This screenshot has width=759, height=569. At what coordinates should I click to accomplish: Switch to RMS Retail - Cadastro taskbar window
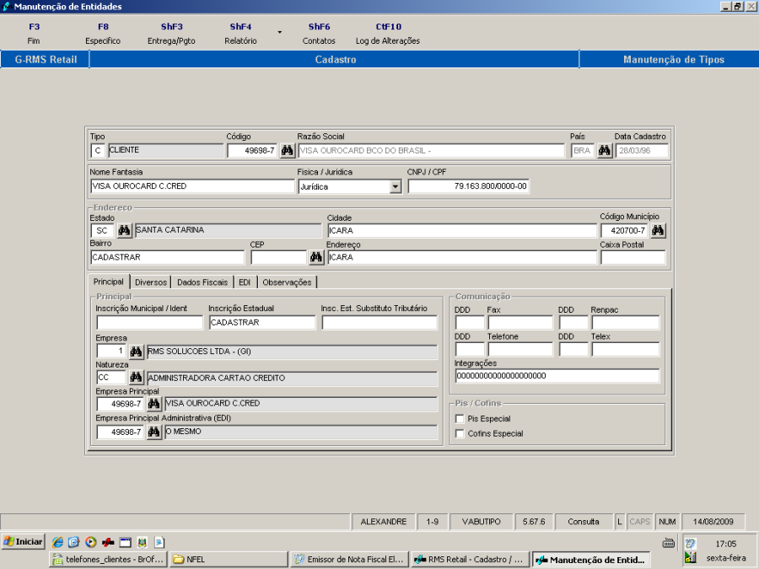click(470, 560)
